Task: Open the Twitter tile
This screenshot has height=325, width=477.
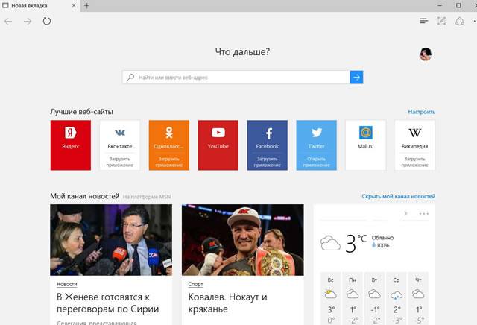Action: pyautogui.click(x=316, y=145)
